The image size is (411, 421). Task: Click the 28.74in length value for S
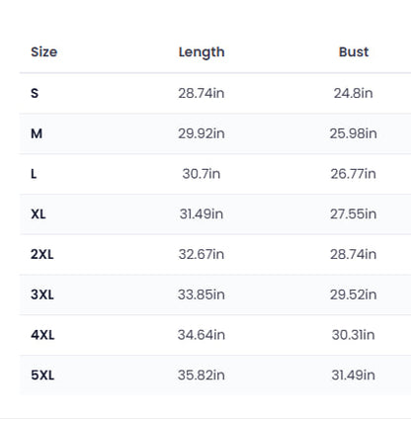pos(202,93)
